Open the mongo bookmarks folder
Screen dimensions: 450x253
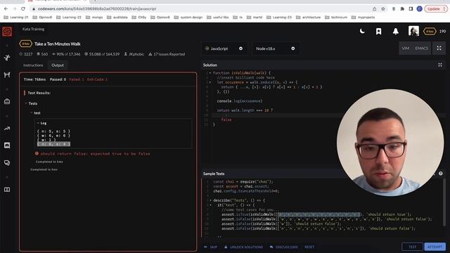pyautogui.click(x=94, y=17)
